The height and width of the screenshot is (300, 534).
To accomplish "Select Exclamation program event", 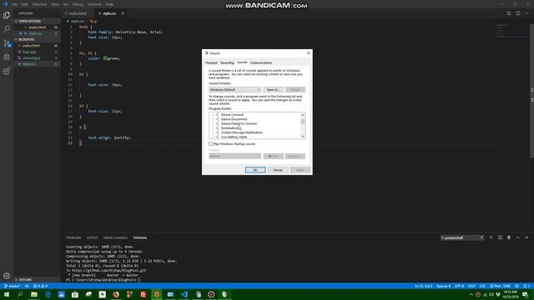I will (230, 127).
